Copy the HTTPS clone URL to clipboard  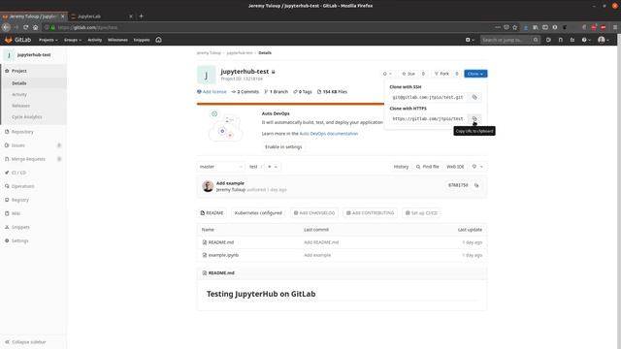click(x=474, y=118)
